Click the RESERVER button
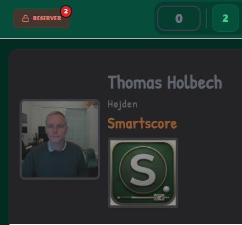 click(x=41, y=18)
